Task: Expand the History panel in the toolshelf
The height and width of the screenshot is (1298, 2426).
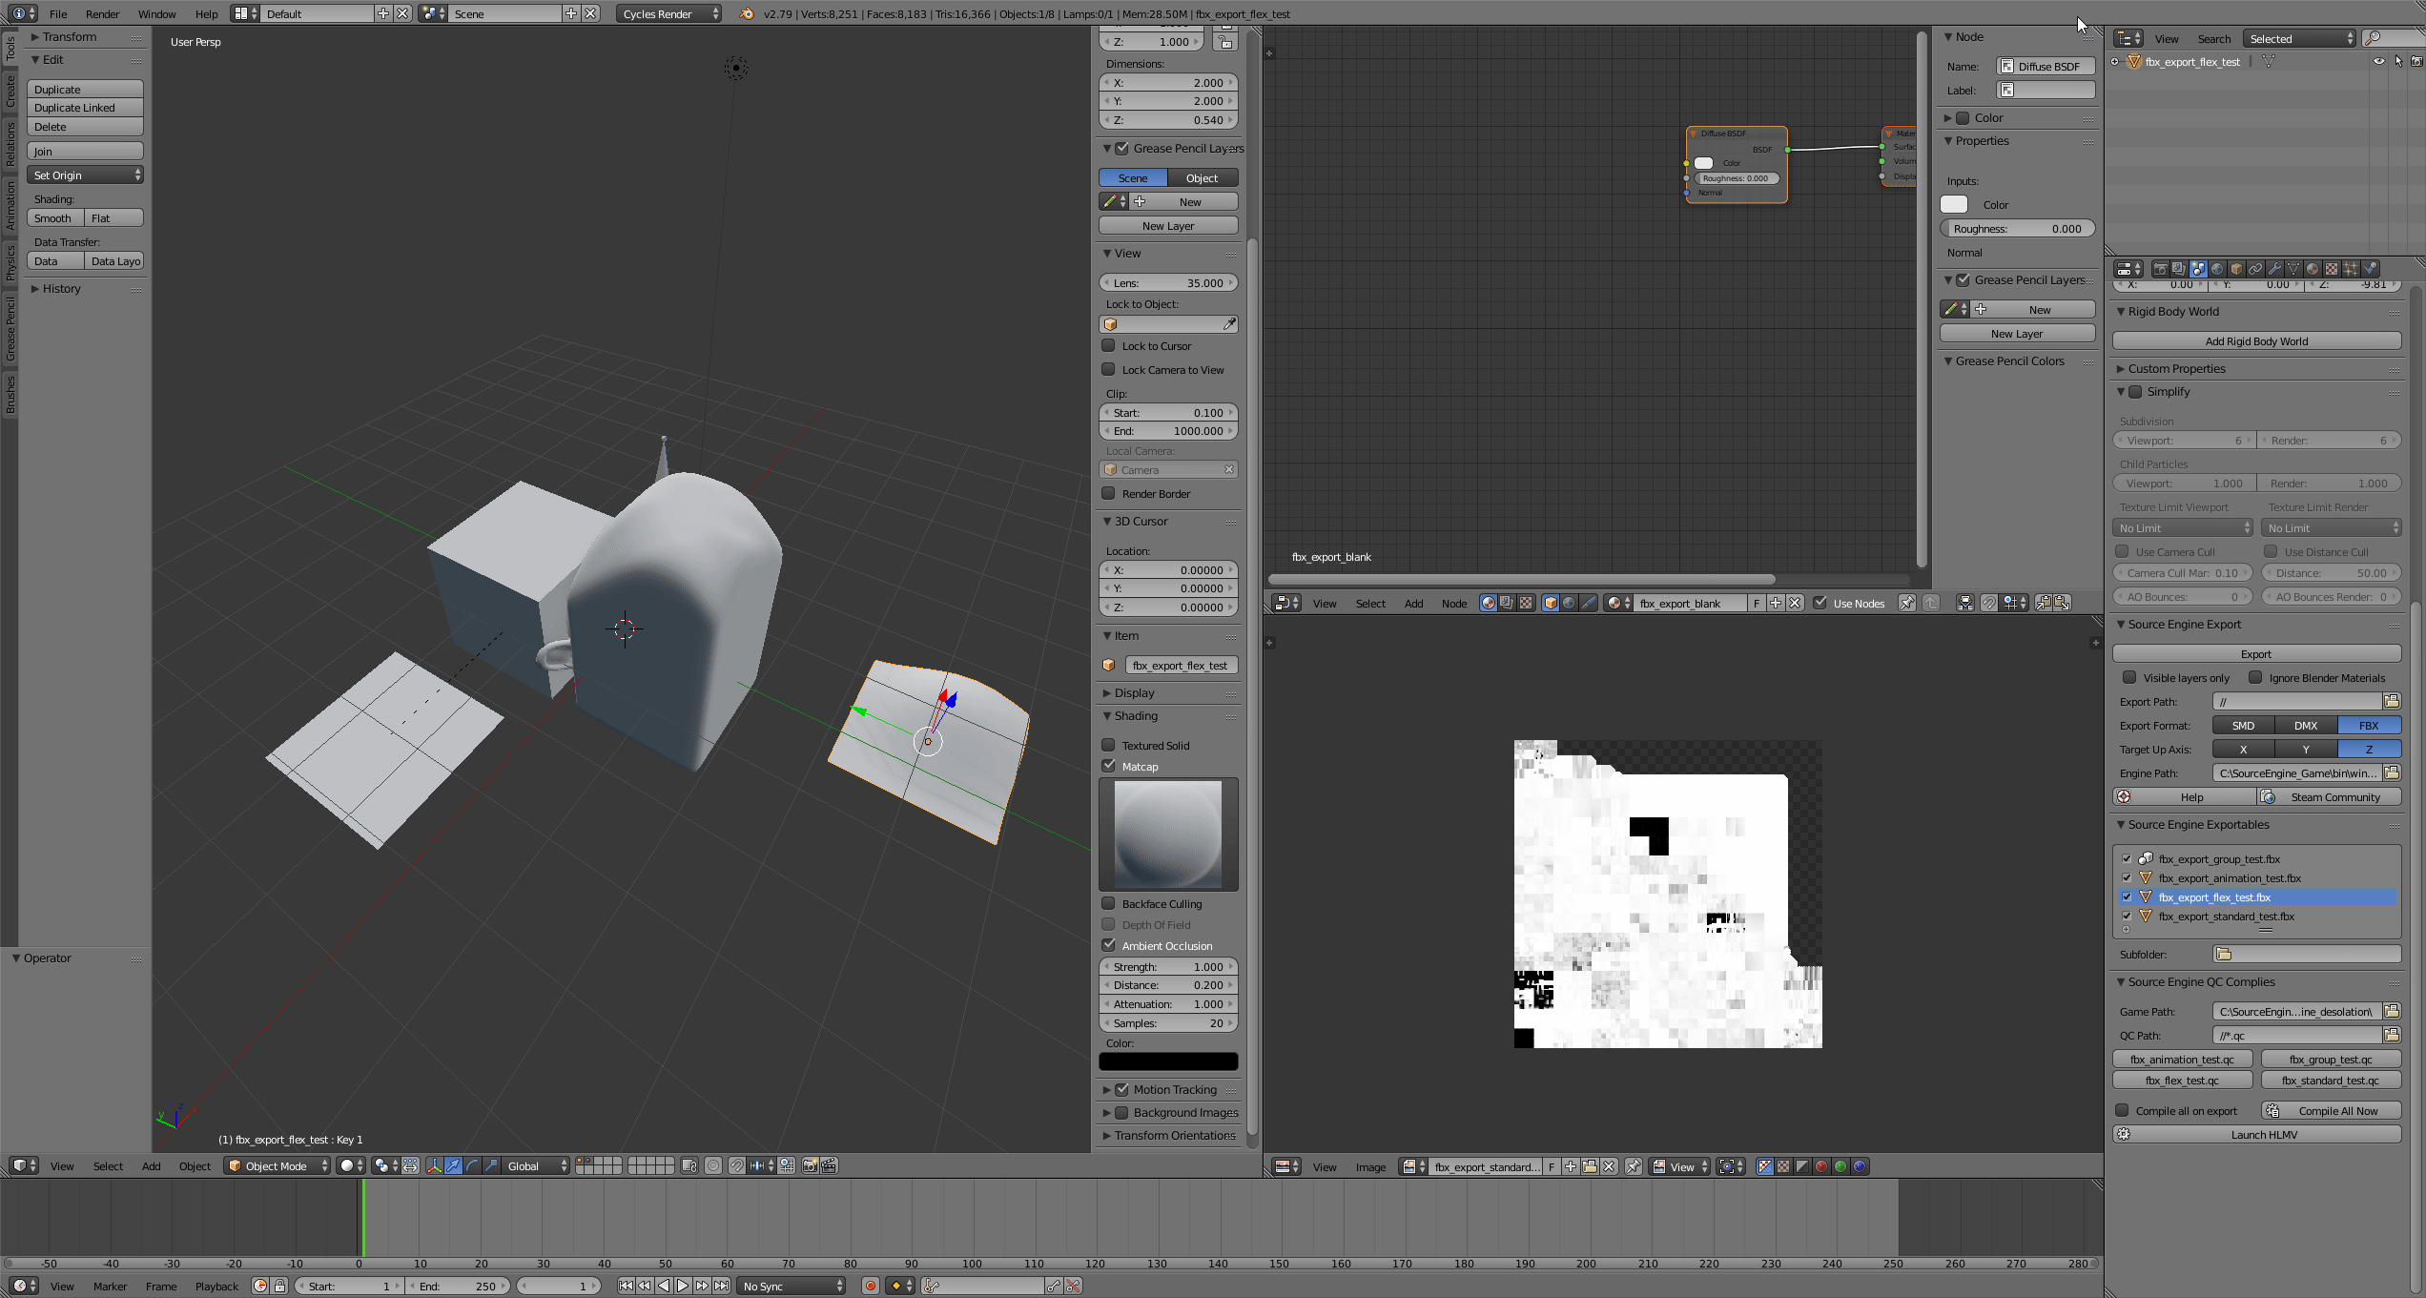Action: [x=60, y=288]
